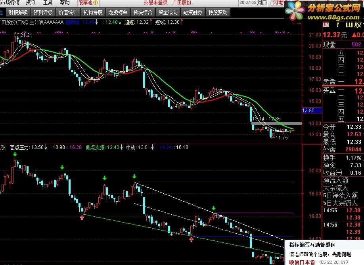The height and width of the screenshot is (265, 364).
Task: Open the 市场行情 menu
Action: (x=10, y=2)
